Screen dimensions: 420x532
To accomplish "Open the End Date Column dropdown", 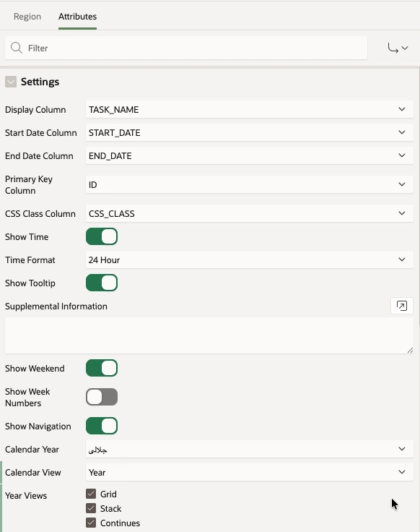I will tap(249, 155).
